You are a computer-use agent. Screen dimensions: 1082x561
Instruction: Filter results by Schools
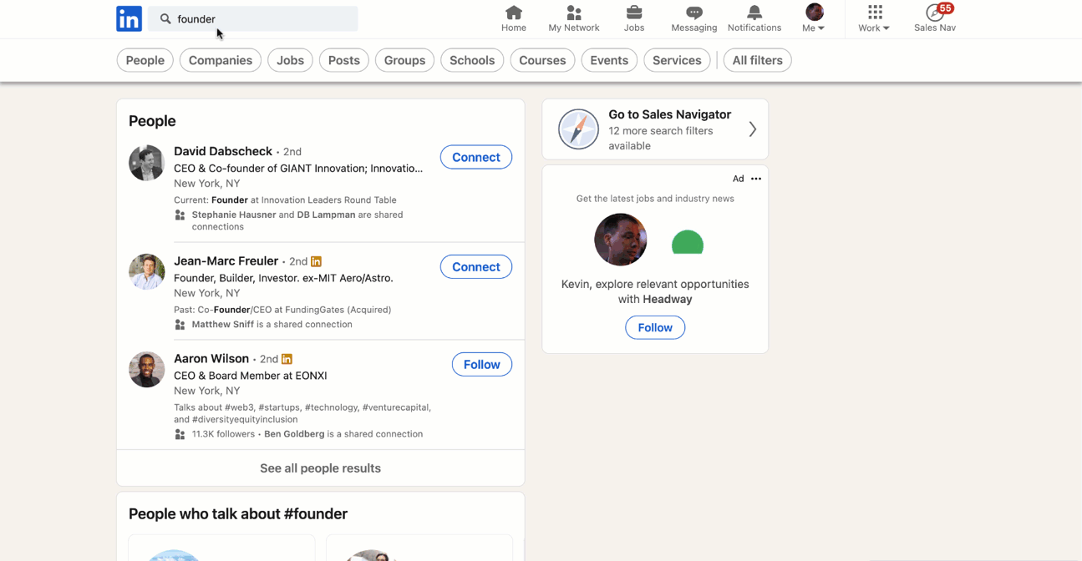pyautogui.click(x=472, y=60)
